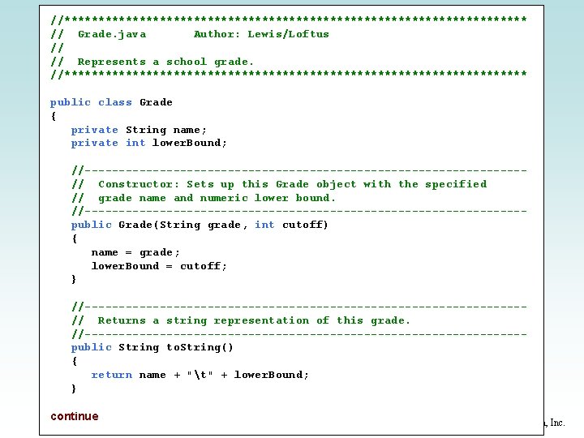Click the "private String name;" field declaration

(139, 130)
